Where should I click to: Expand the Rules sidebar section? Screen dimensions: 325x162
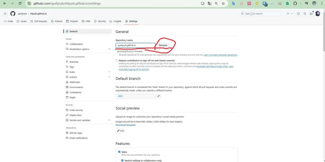pyautogui.click(x=109, y=72)
